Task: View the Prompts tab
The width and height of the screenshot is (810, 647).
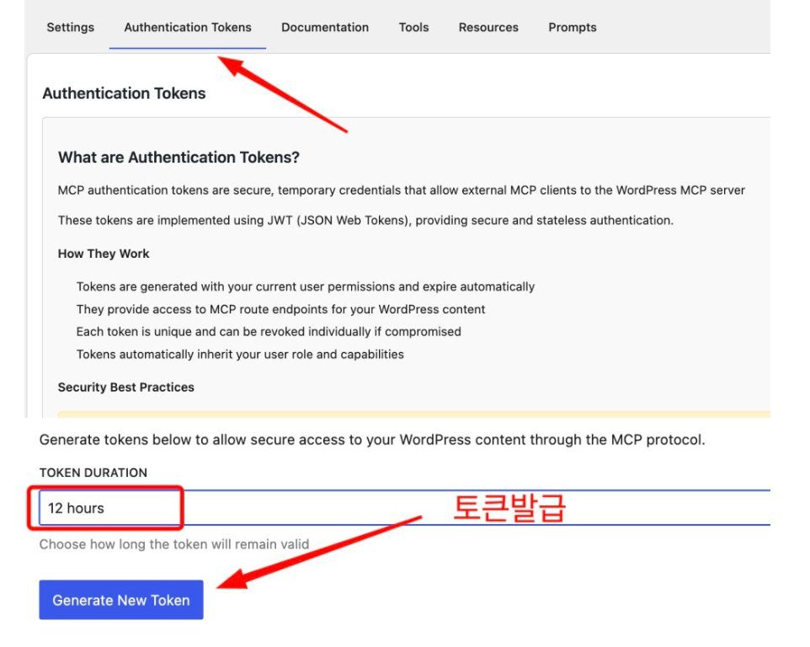Action: coord(573,28)
